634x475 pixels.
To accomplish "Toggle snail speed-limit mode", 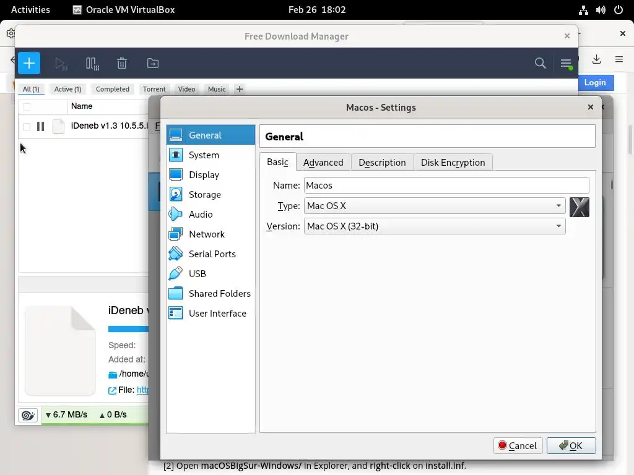I will pyautogui.click(x=28, y=415).
